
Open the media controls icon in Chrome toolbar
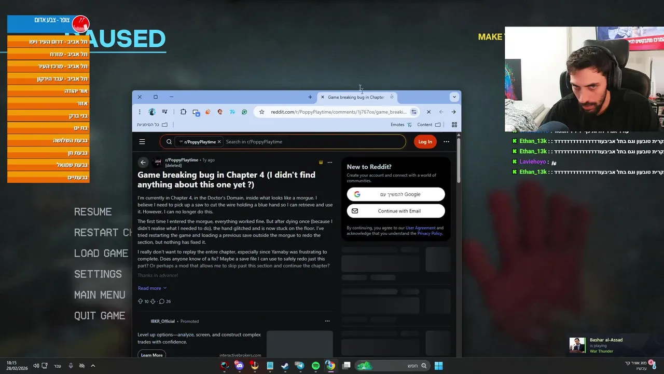(x=164, y=112)
